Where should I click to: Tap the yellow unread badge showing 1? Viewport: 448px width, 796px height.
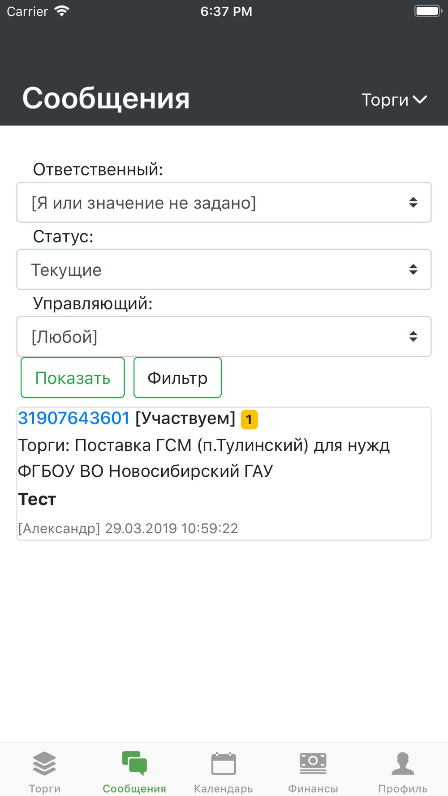click(249, 419)
